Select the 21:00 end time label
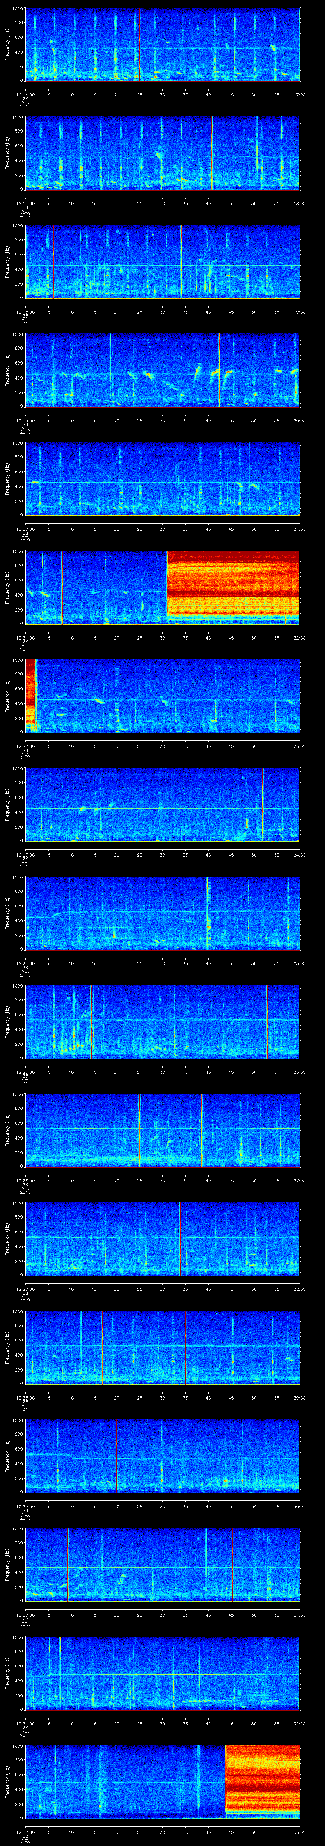The width and height of the screenshot is (325, 1846). pyautogui.click(x=299, y=529)
